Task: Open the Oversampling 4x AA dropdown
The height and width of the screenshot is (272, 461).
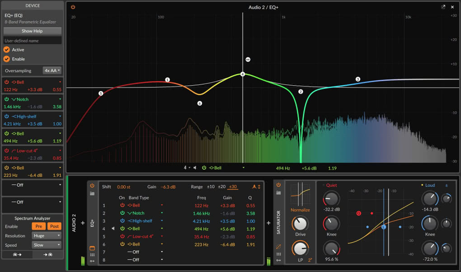Action: [52, 70]
